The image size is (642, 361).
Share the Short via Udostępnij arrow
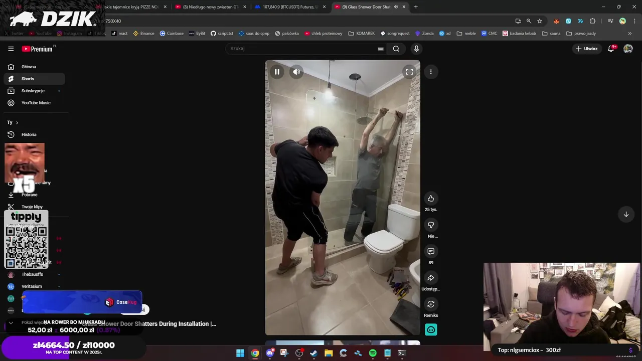pos(431,278)
